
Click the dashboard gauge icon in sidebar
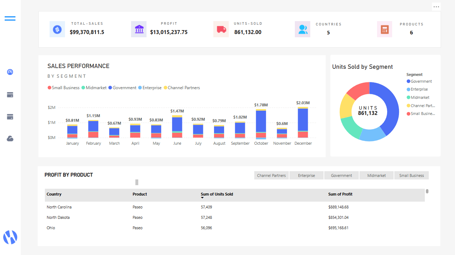pos(10,72)
